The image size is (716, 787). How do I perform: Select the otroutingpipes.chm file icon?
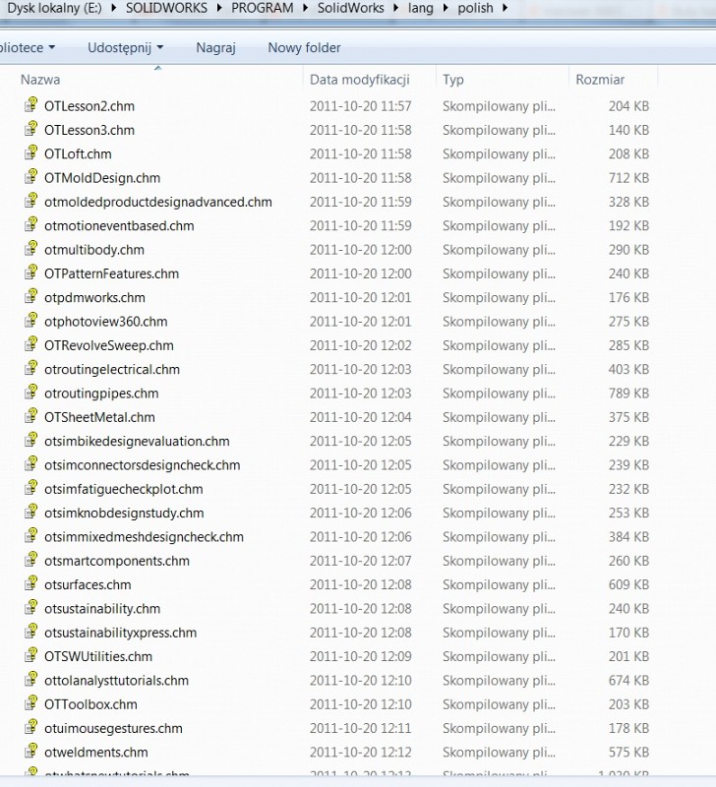(31, 392)
